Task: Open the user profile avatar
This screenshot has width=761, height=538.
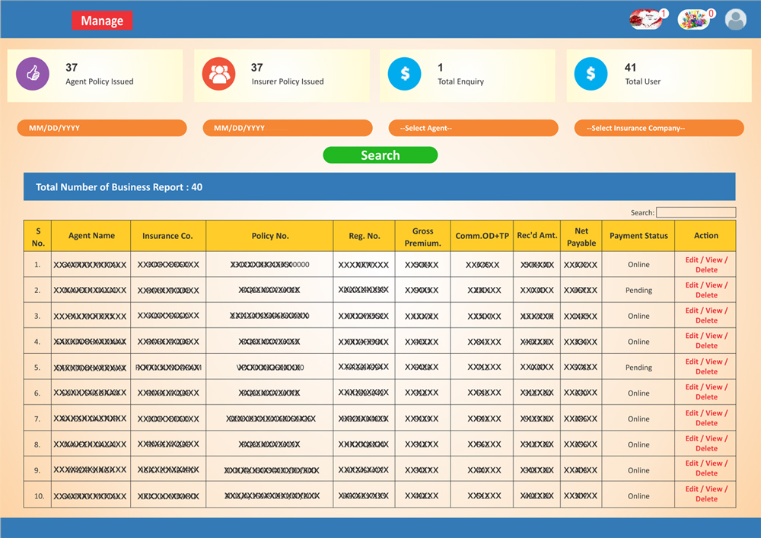Action: pos(735,20)
